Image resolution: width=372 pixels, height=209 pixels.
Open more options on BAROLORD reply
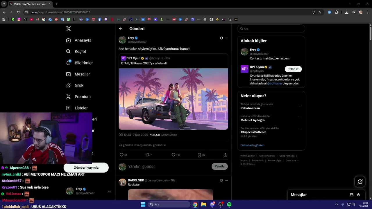(x=226, y=180)
